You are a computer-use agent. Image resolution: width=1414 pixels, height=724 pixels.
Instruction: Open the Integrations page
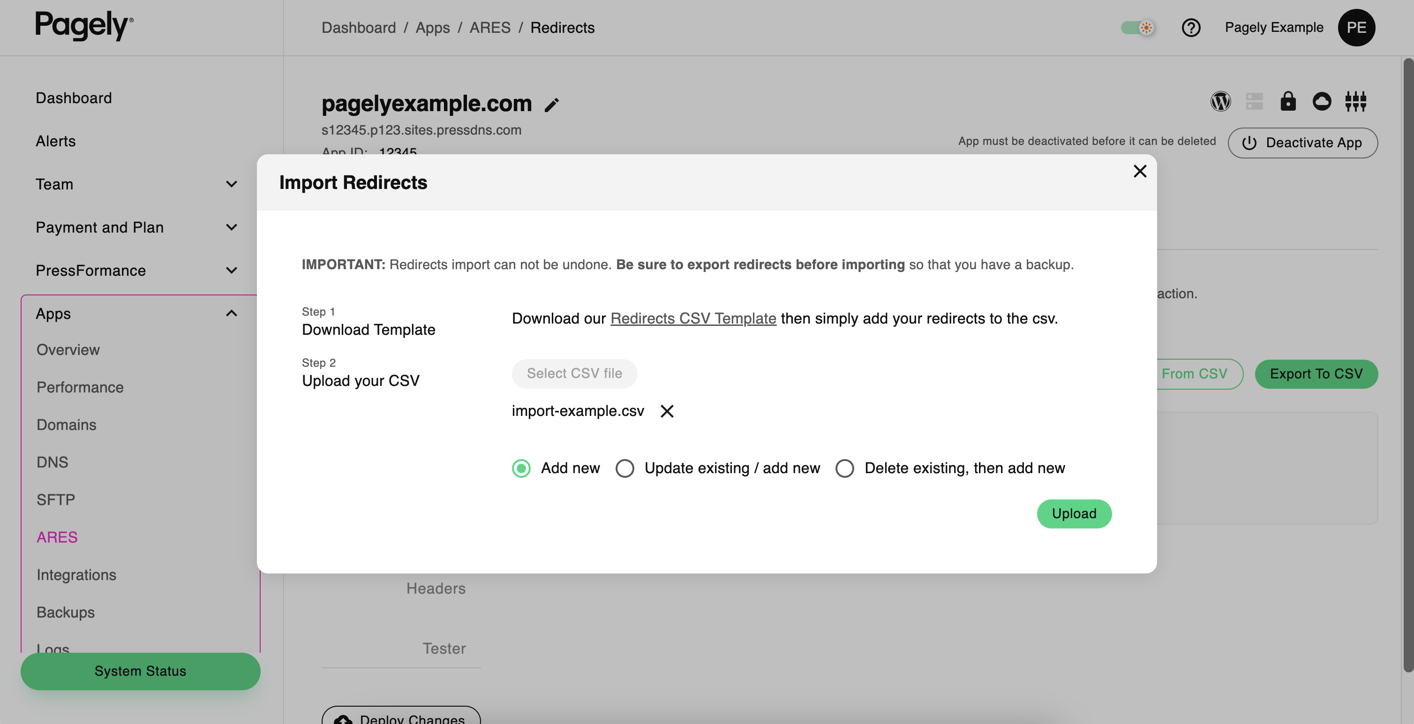tap(76, 575)
